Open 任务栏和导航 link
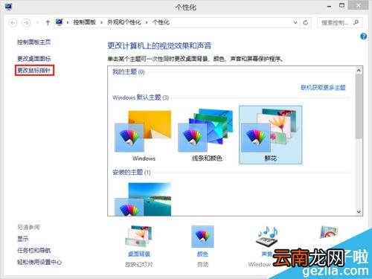Image resolution: width=372 pixels, height=279 pixels. tap(34, 251)
